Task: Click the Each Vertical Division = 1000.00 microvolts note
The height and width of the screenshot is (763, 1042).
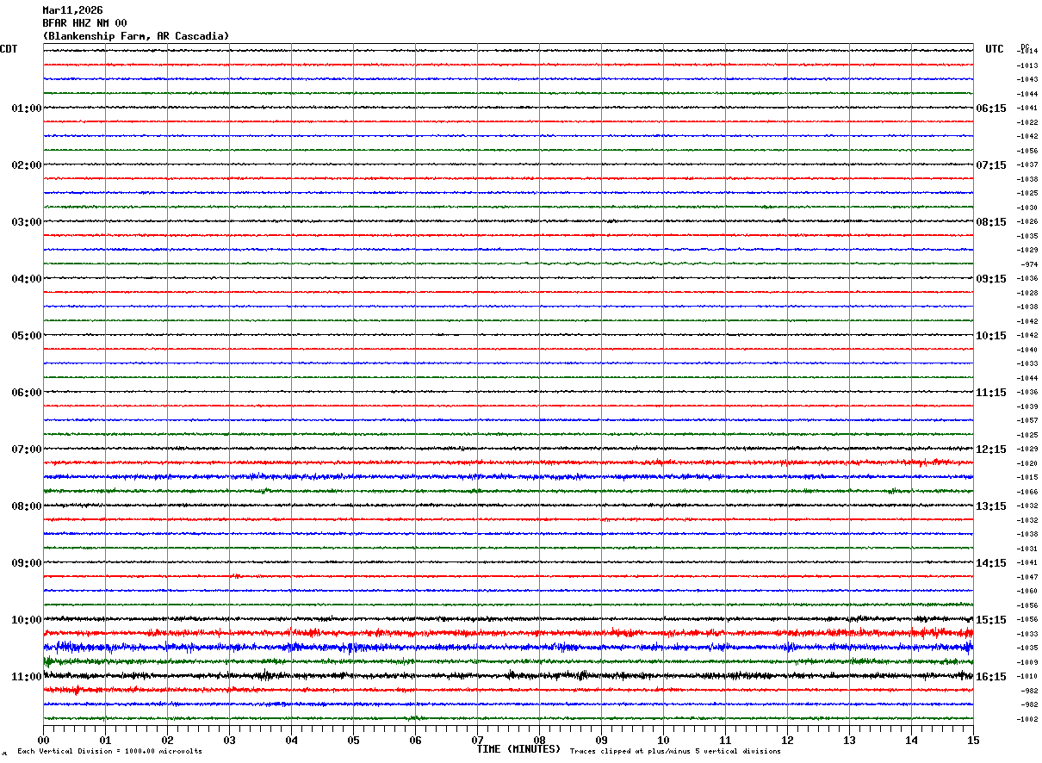Action: [x=109, y=751]
